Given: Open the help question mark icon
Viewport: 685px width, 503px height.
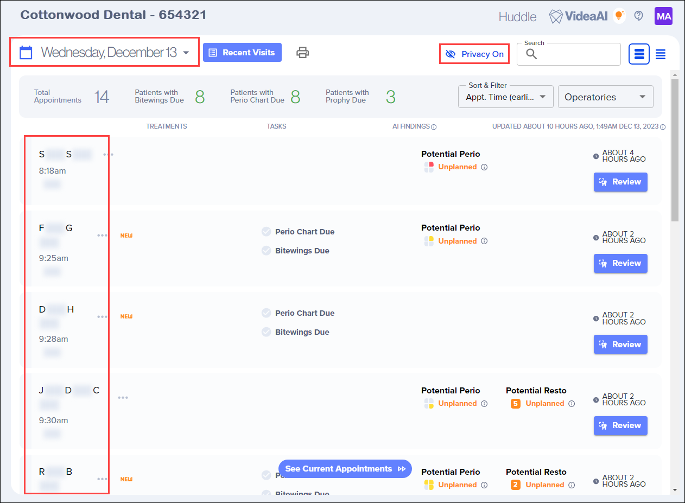Looking at the screenshot, I should coord(638,16).
